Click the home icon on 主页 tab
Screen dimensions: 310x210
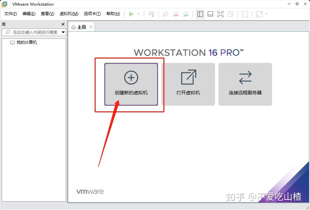pos(73,27)
